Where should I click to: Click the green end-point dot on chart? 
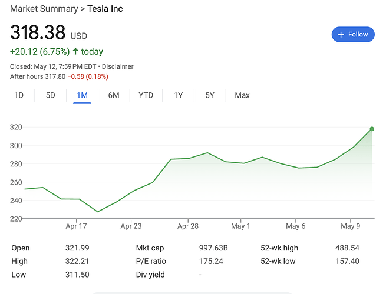coord(372,129)
